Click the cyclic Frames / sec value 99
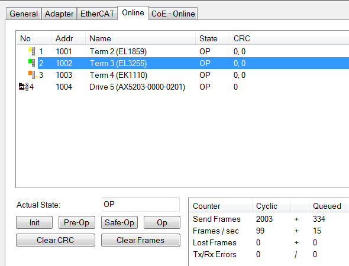 (260, 231)
